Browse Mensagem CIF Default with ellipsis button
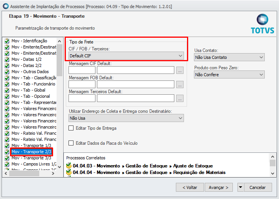 click(180, 70)
